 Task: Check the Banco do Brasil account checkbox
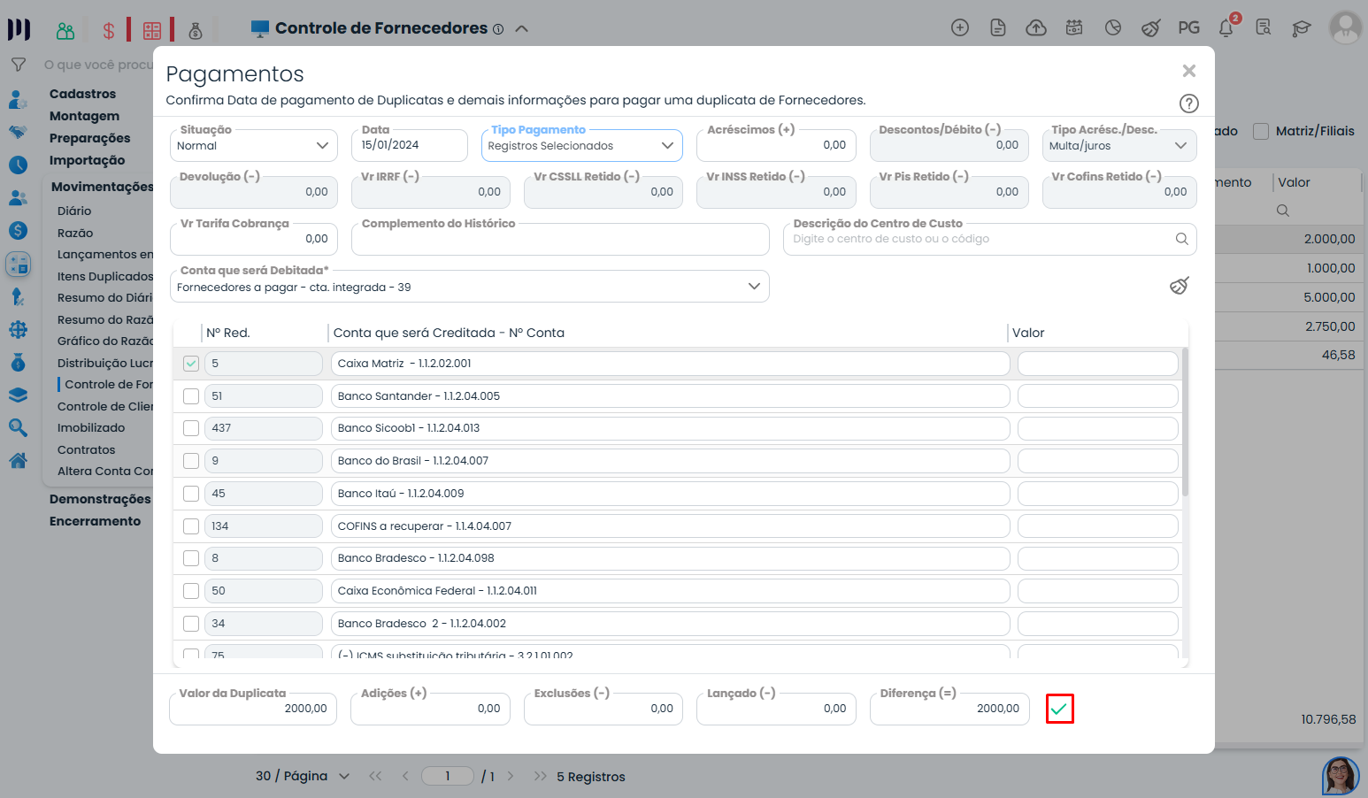tap(191, 461)
